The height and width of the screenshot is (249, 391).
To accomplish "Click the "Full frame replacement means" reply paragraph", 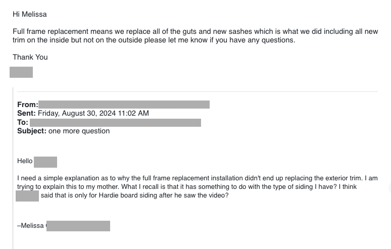I will [195, 36].
